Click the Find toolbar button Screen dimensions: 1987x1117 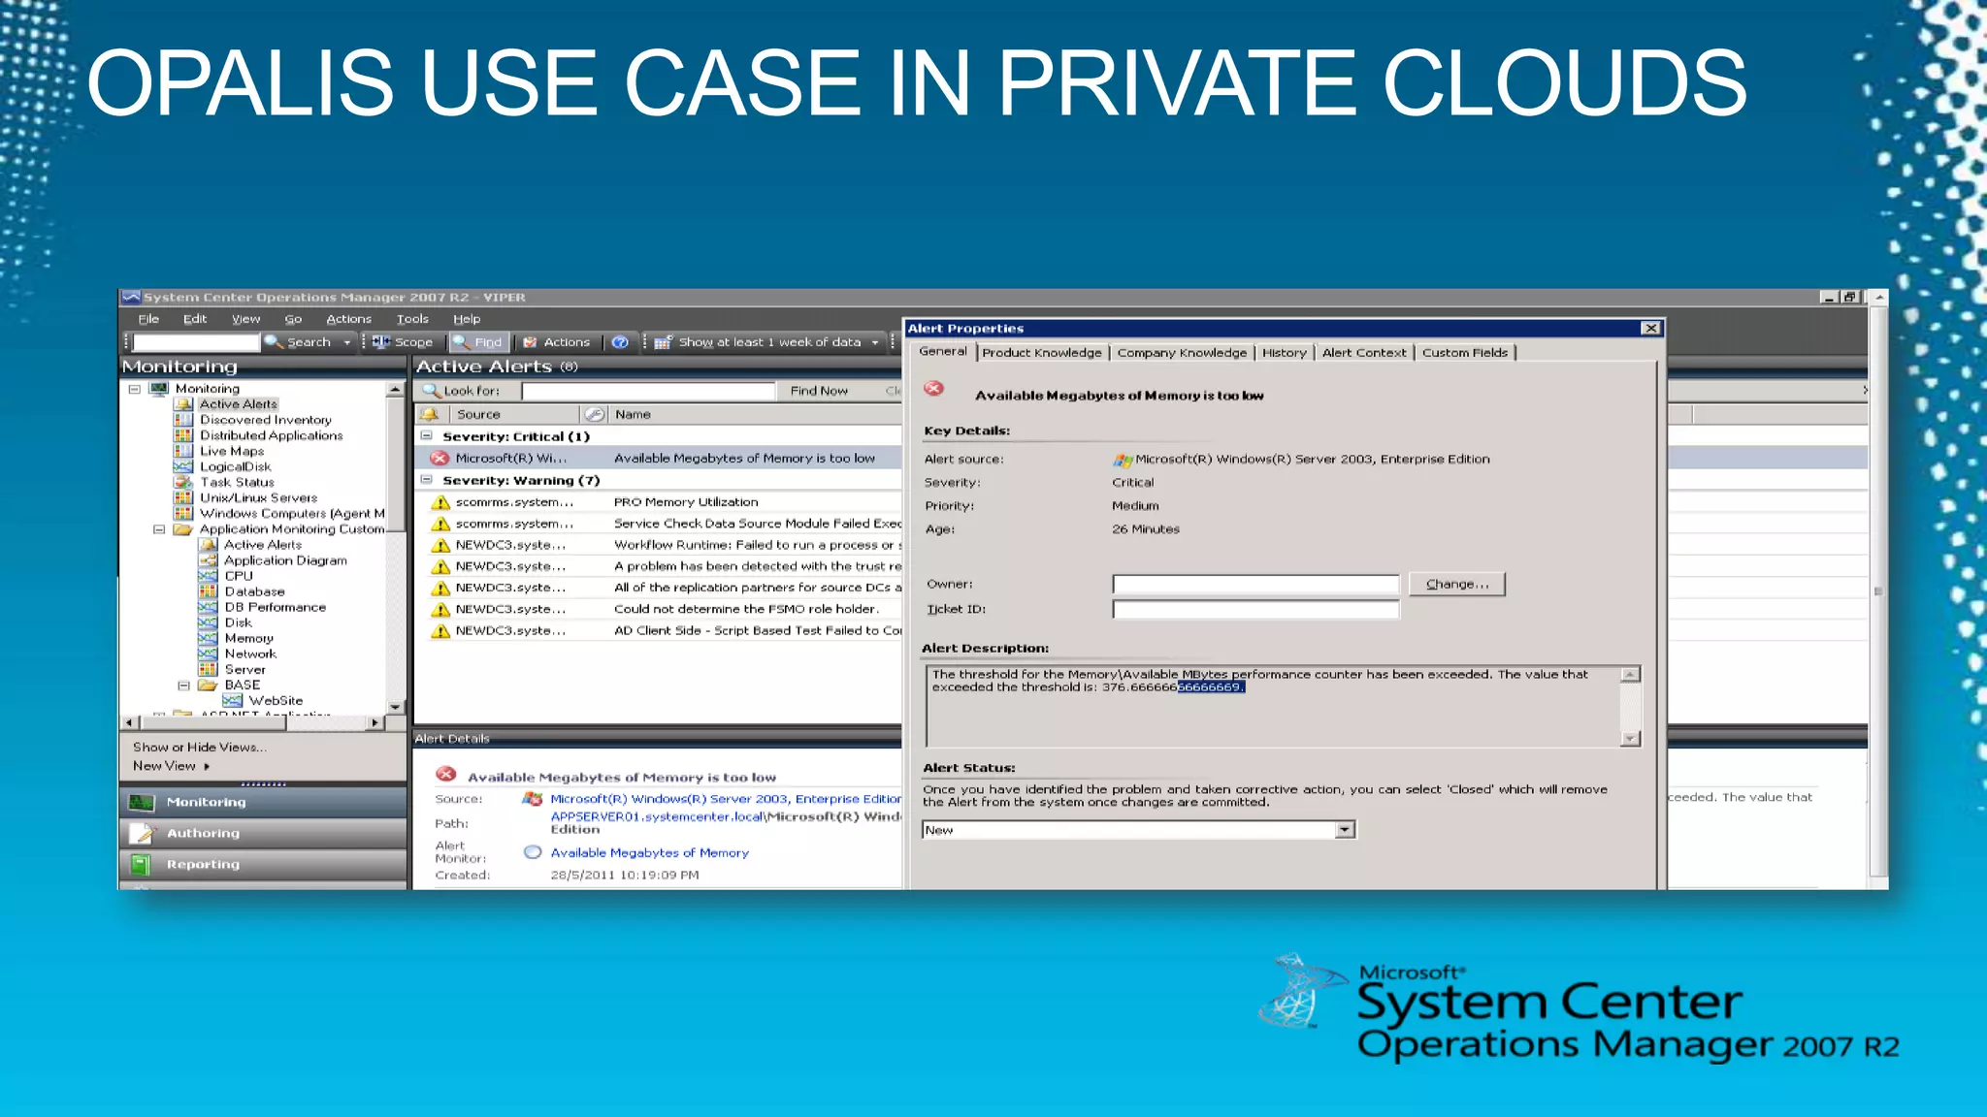point(477,342)
